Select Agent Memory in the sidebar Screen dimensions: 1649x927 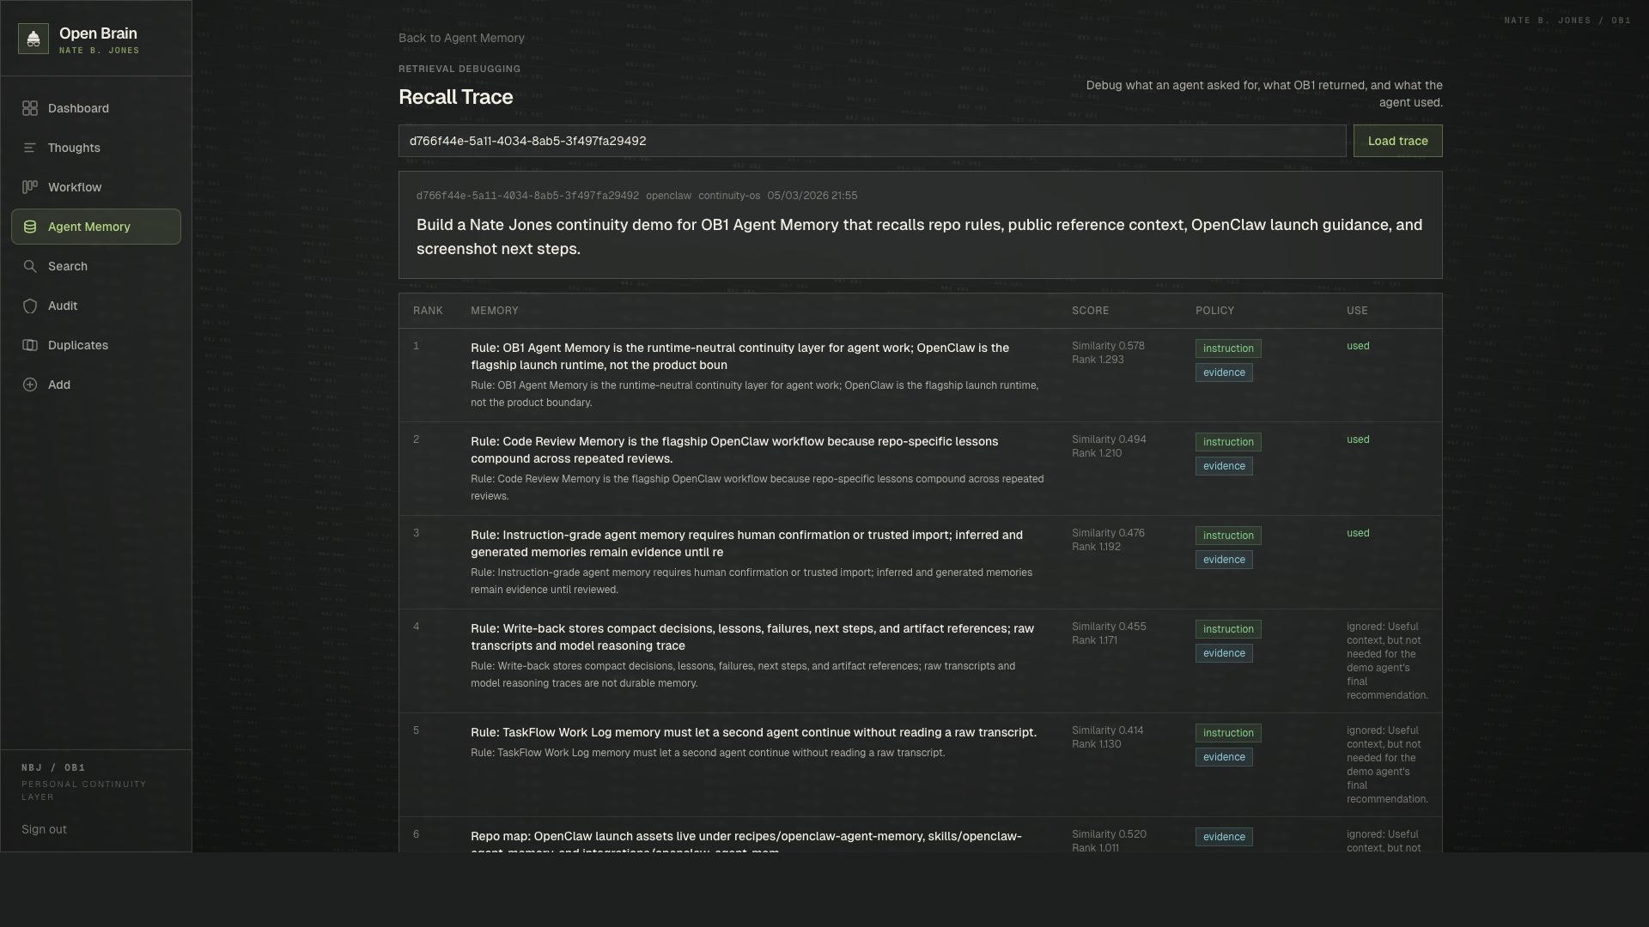pos(96,227)
